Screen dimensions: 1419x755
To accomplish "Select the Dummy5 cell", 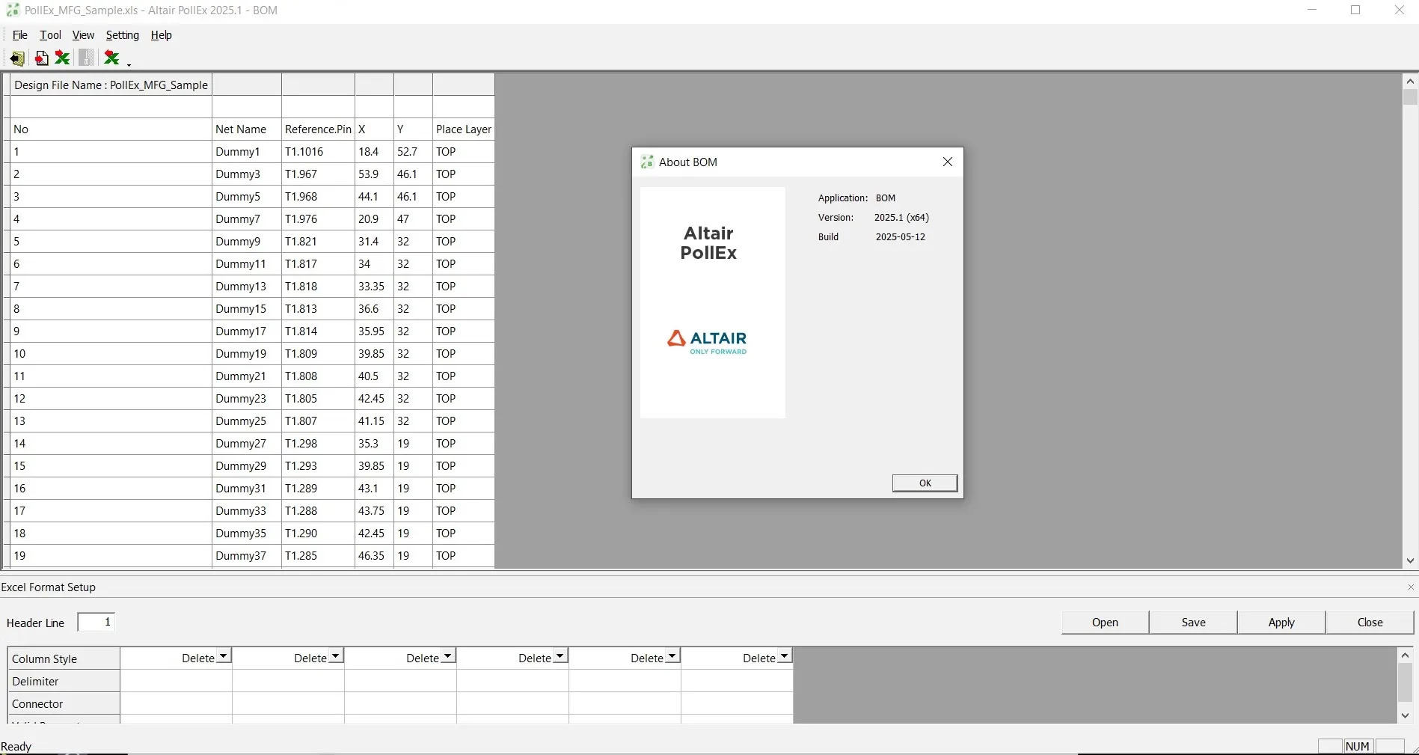I will [247, 197].
